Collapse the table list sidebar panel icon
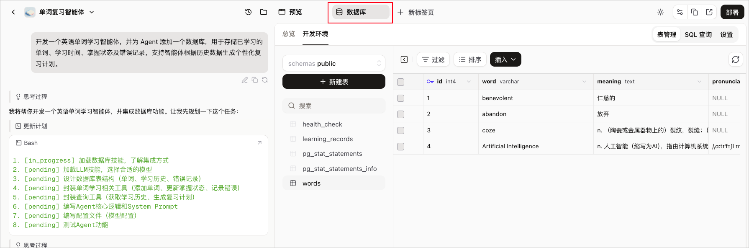 coord(404,59)
